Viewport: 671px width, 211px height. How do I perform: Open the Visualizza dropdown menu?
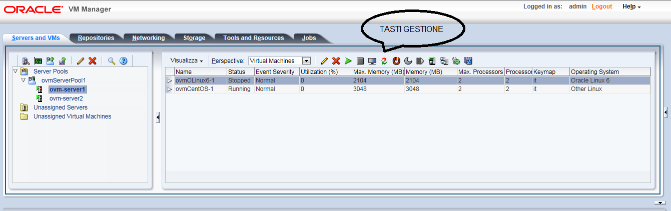pyautogui.click(x=186, y=60)
